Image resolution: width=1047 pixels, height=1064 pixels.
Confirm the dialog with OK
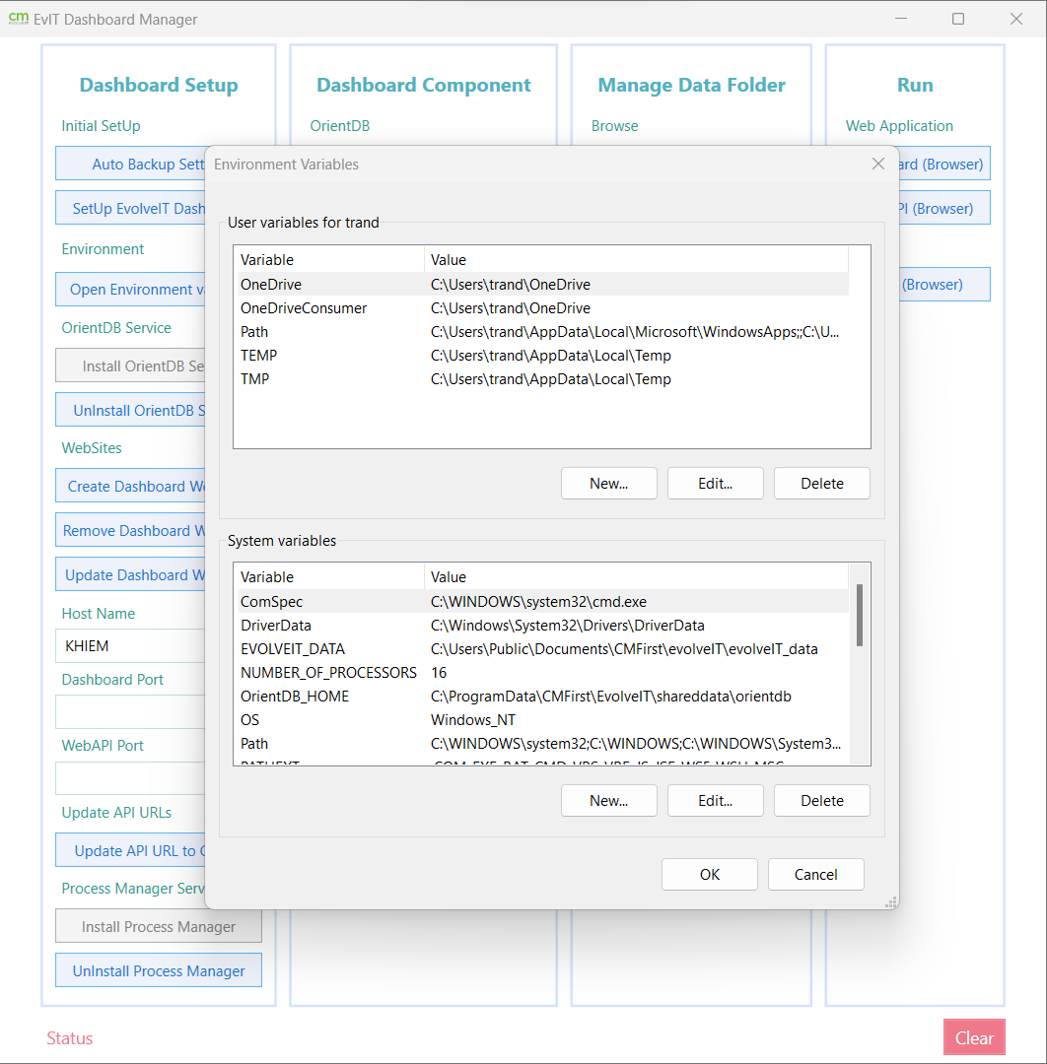pyautogui.click(x=710, y=874)
